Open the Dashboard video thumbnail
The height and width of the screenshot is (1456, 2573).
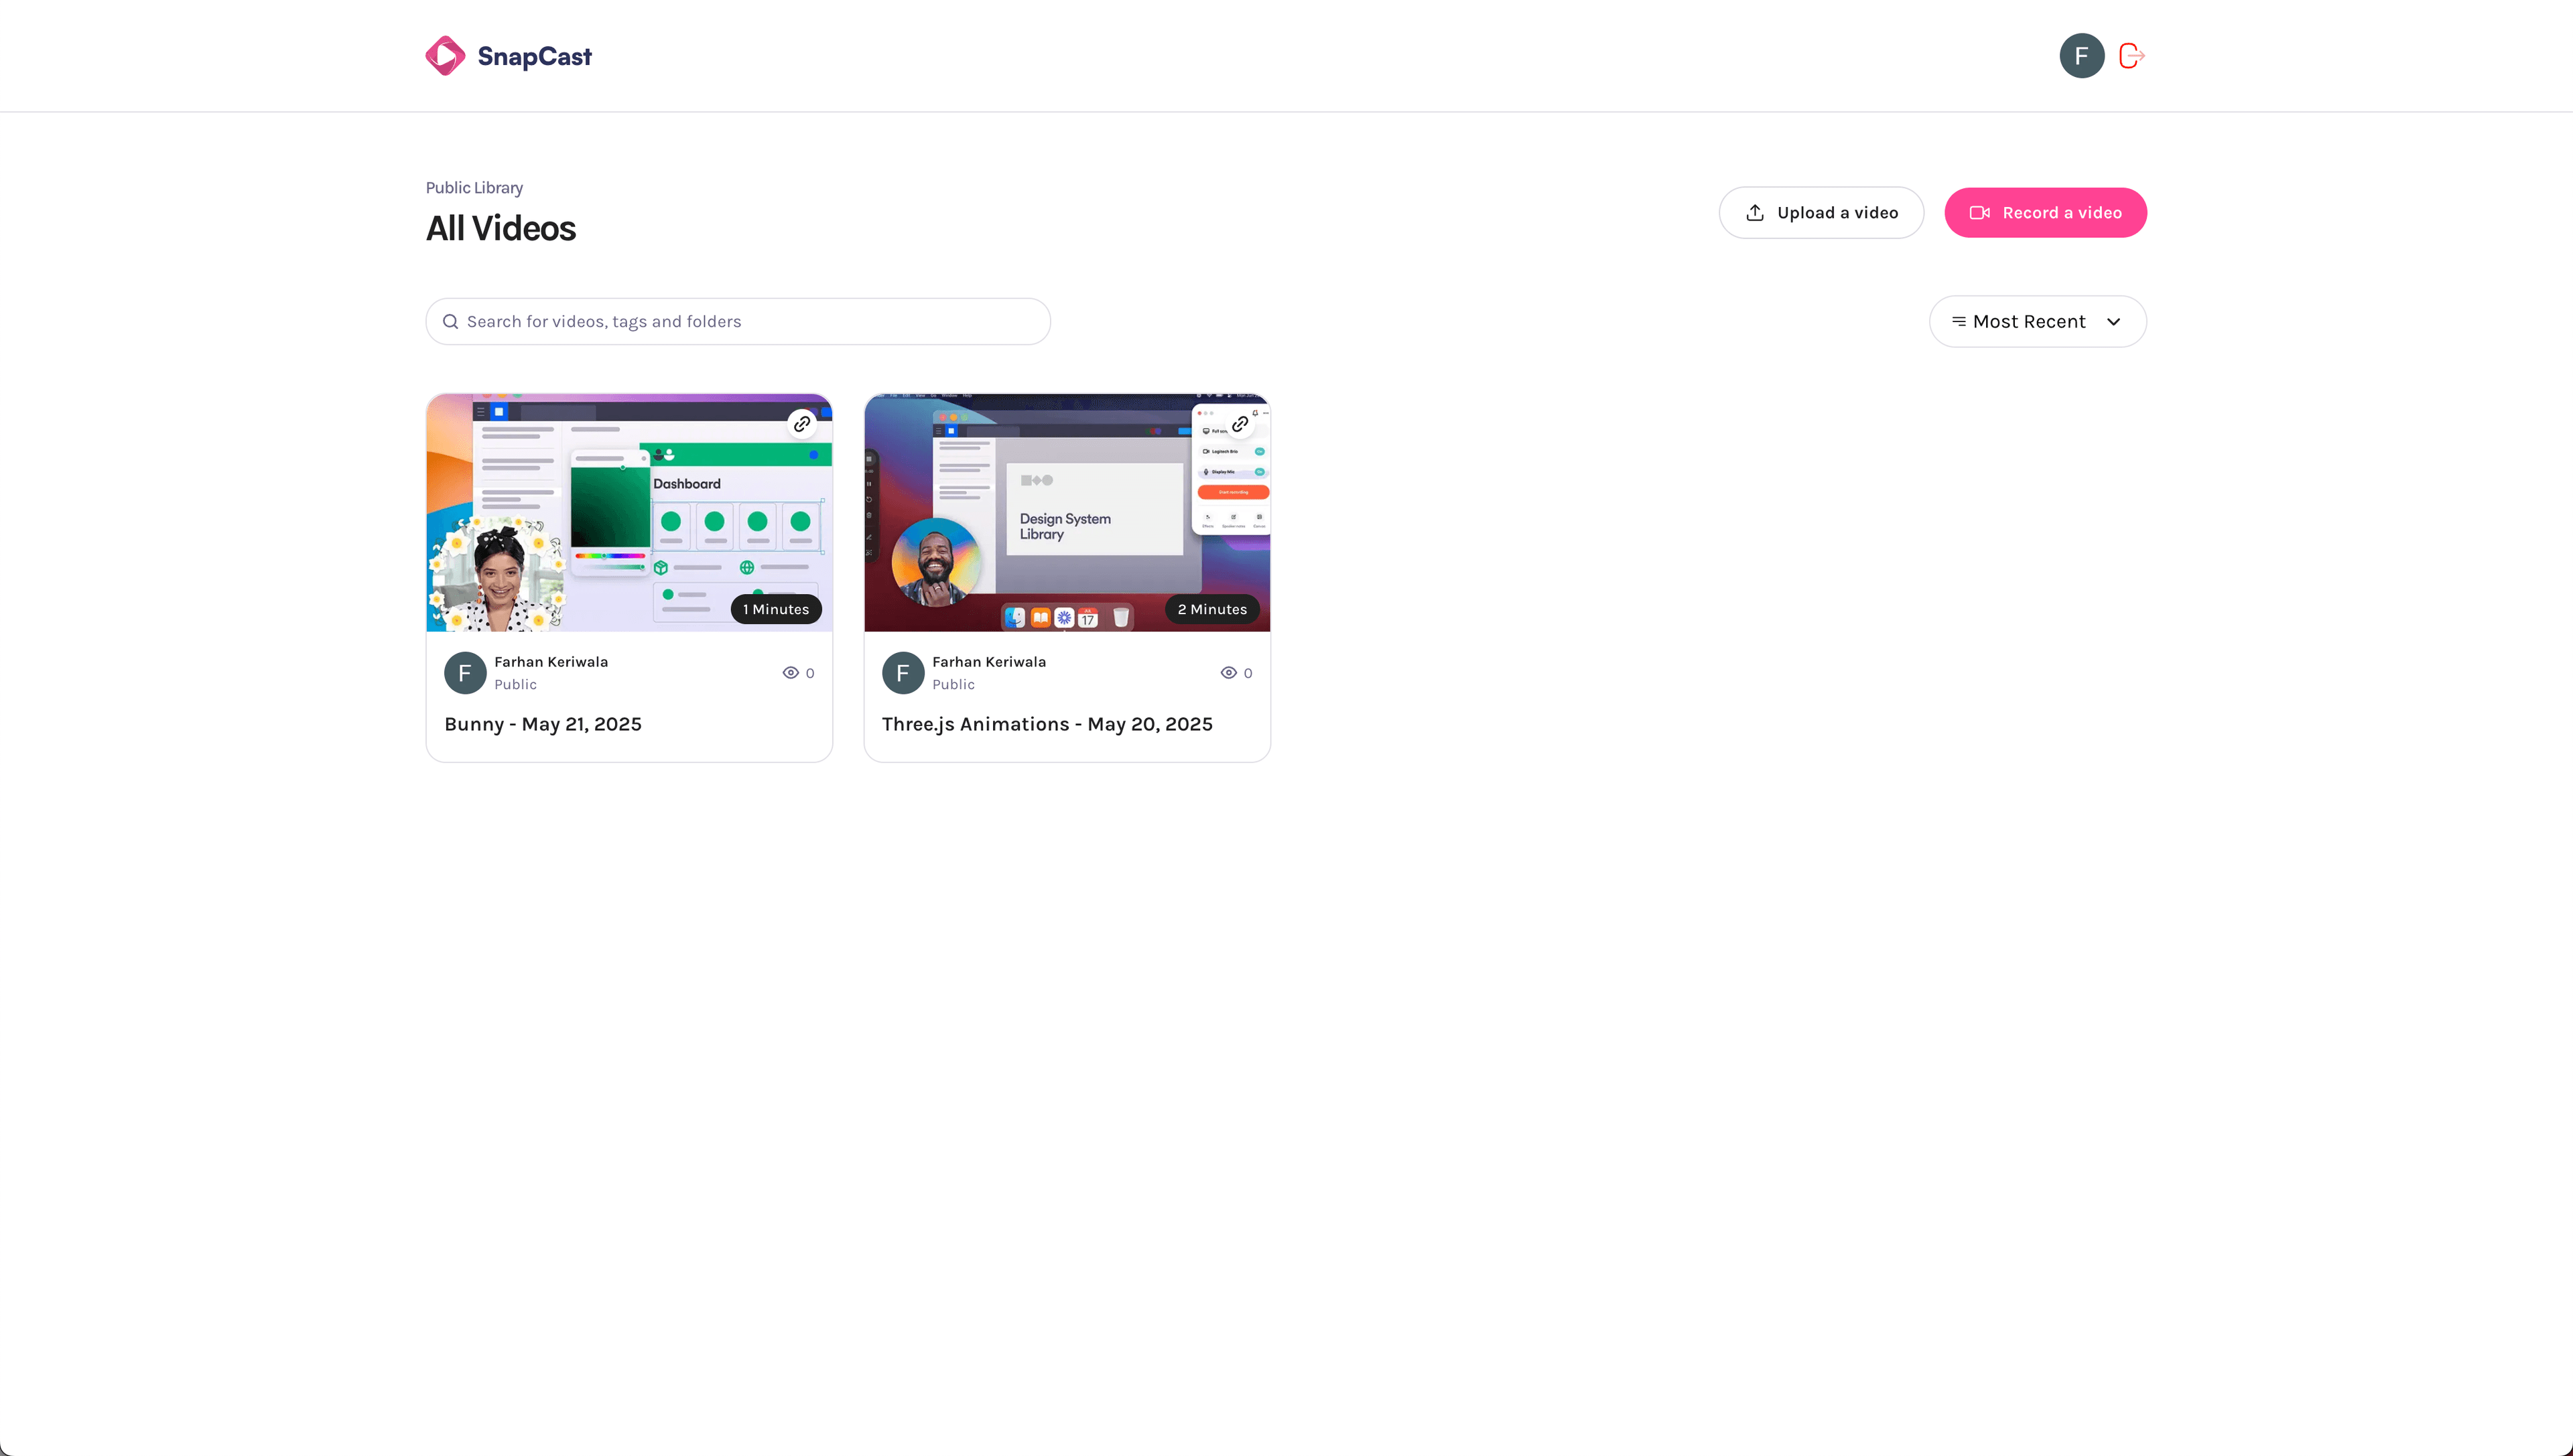coord(629,513)
